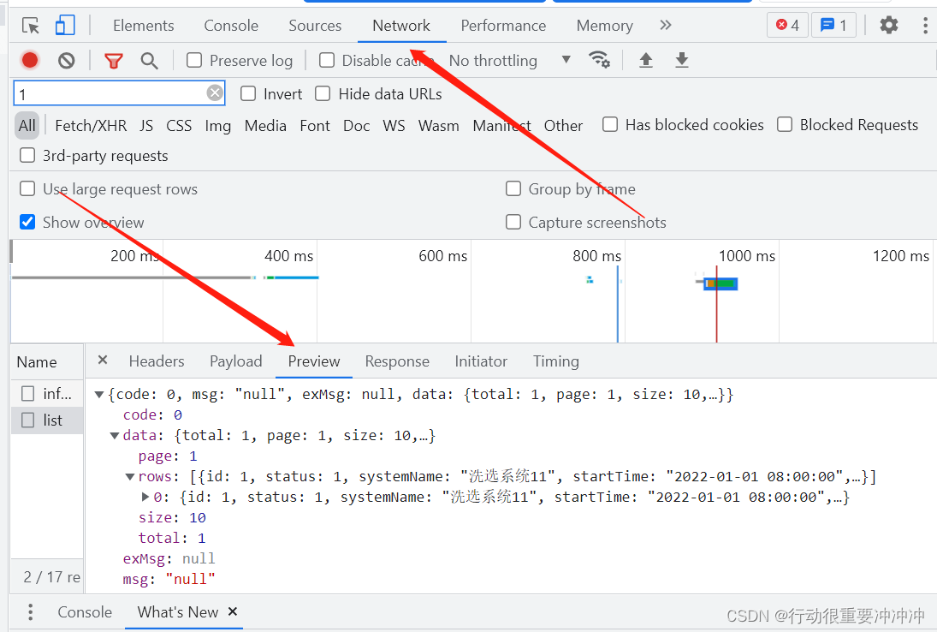Enable Capture screenshots checkbox
The image size is (937, 632).
513,223
